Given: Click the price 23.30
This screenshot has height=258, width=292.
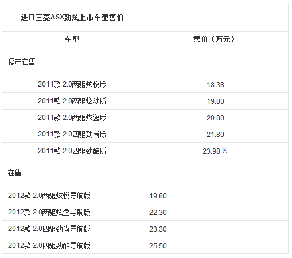Looking at the screenshot, I should click(158, 229).
